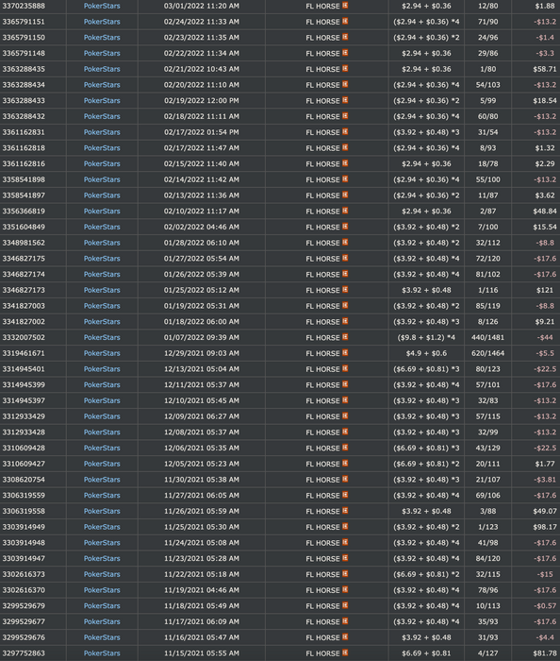Click the finish position 1/123

click(x=487, y=527)
